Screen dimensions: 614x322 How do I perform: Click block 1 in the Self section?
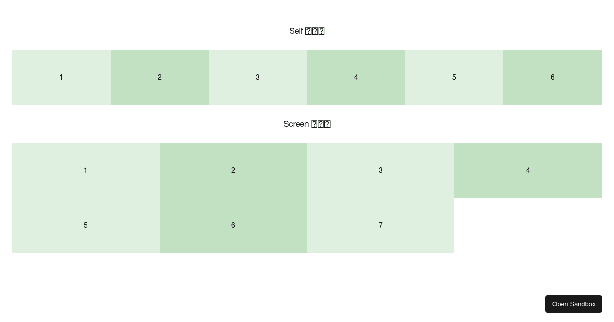click(x=61, y=77)
